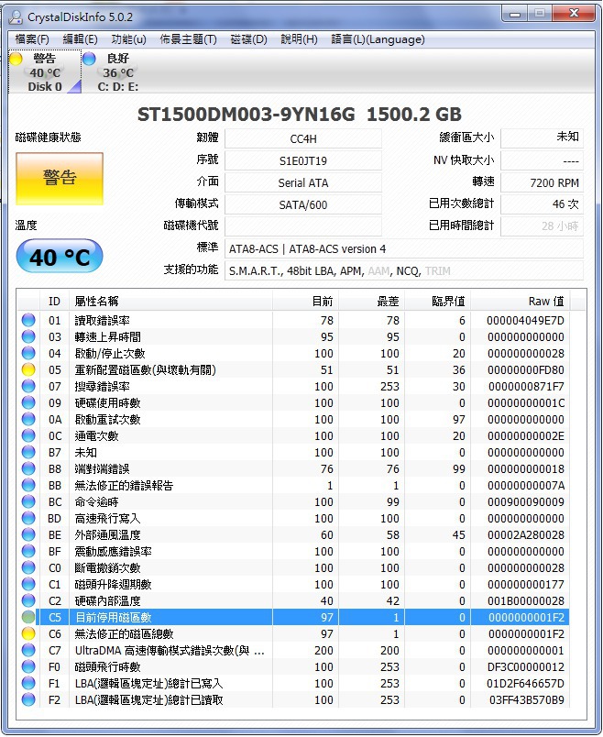Click status icon of row C7 UltraDMA
The height and width of the screenshot is (737, 603).
coord(28,650)
